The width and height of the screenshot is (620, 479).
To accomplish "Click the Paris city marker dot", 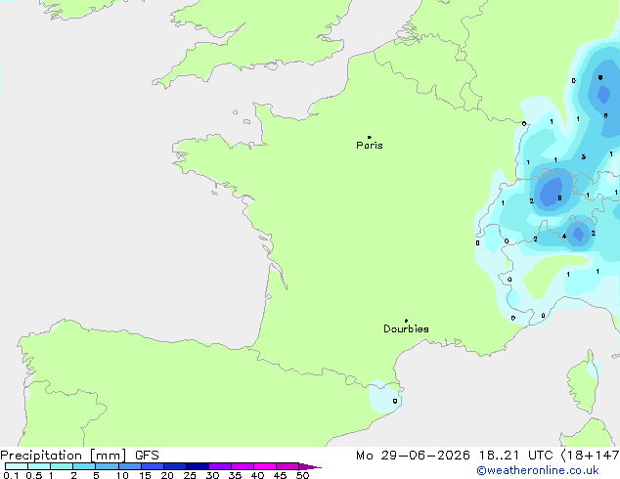I will click(370, 137).
